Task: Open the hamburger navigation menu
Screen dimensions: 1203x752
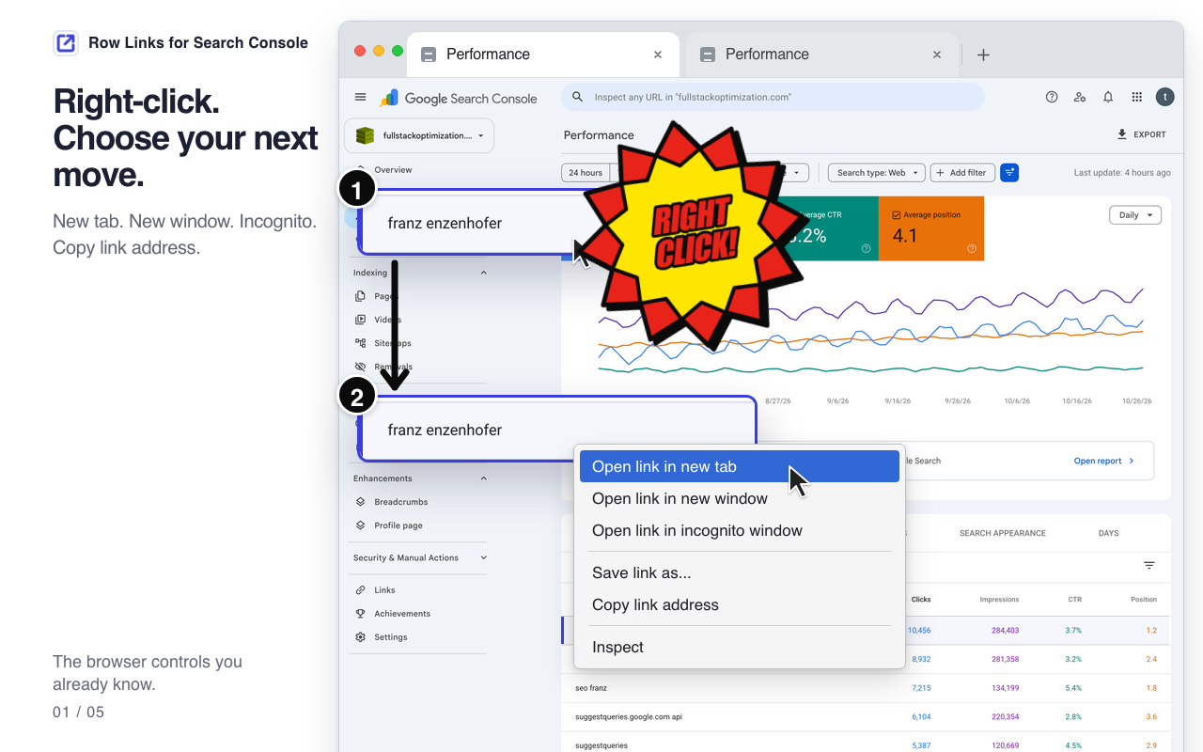Action: (360, 97)
